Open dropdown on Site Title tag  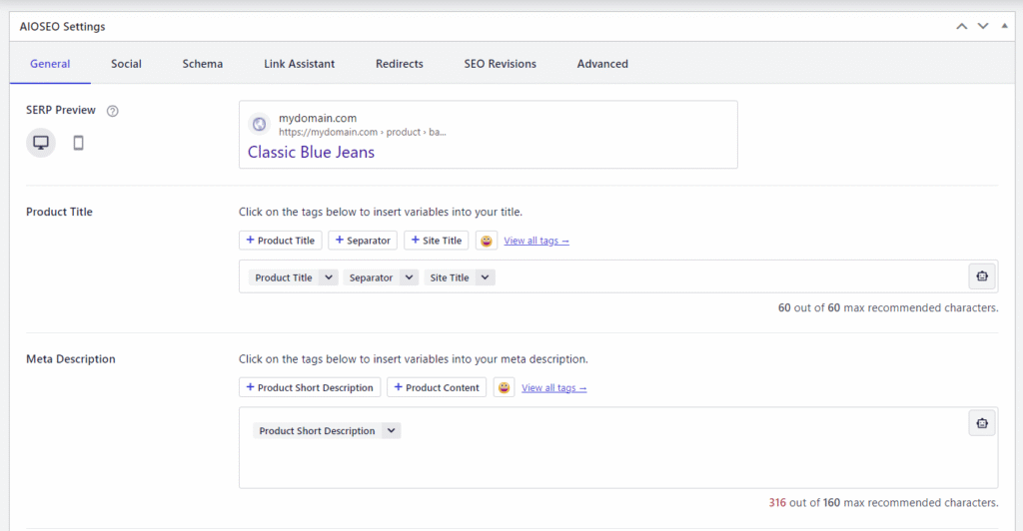(x=485, y=277)
